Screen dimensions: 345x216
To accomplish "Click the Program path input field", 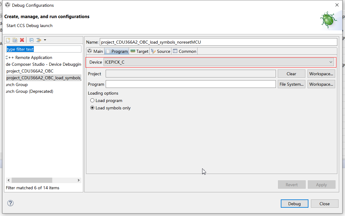I will 190,84.
